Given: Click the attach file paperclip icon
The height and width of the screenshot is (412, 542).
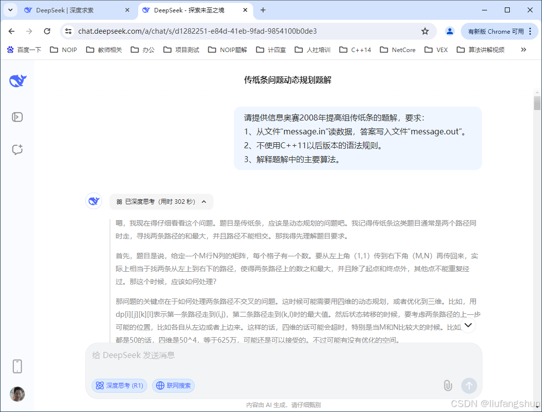Looking at the screenshot, I should tap(448, 385).
